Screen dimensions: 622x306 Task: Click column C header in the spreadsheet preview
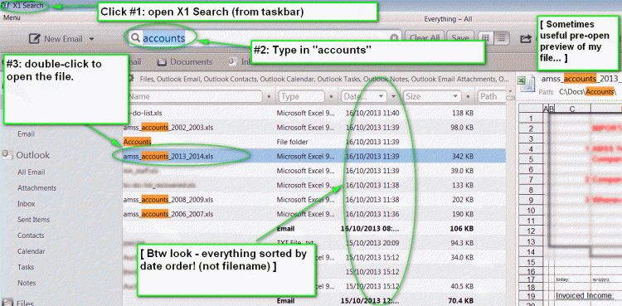coord(572,109)
